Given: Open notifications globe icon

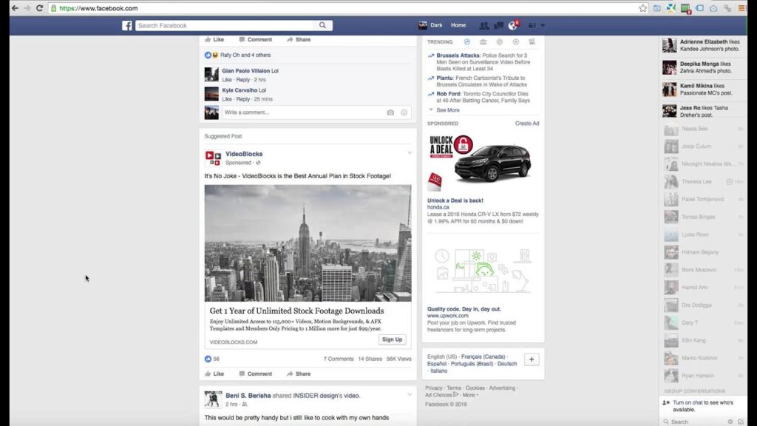Looking at the screenshot, I should coord(513,26).
